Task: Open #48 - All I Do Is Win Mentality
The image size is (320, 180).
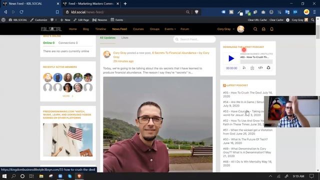Action: pyautogui.click(x=247, y=163)
